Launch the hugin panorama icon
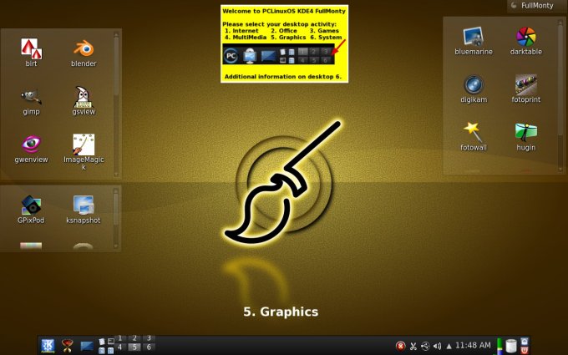The width and height of the screenshot is (568, 355). [x=526, y=132]
